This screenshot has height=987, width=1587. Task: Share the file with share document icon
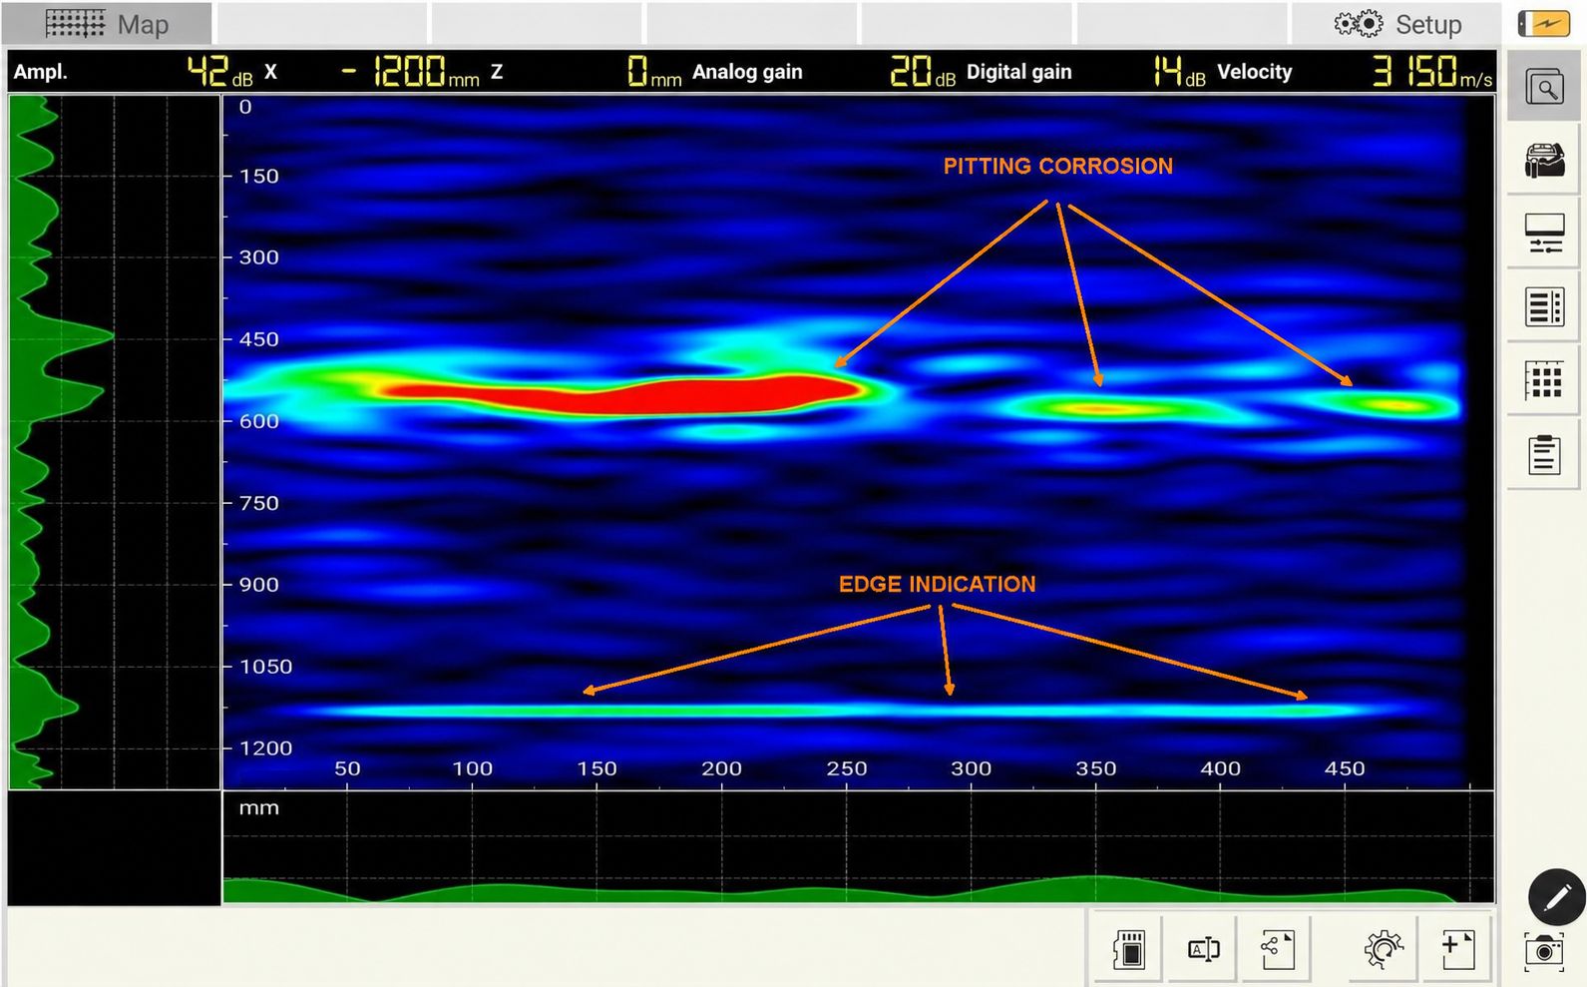pos(1278,949)
